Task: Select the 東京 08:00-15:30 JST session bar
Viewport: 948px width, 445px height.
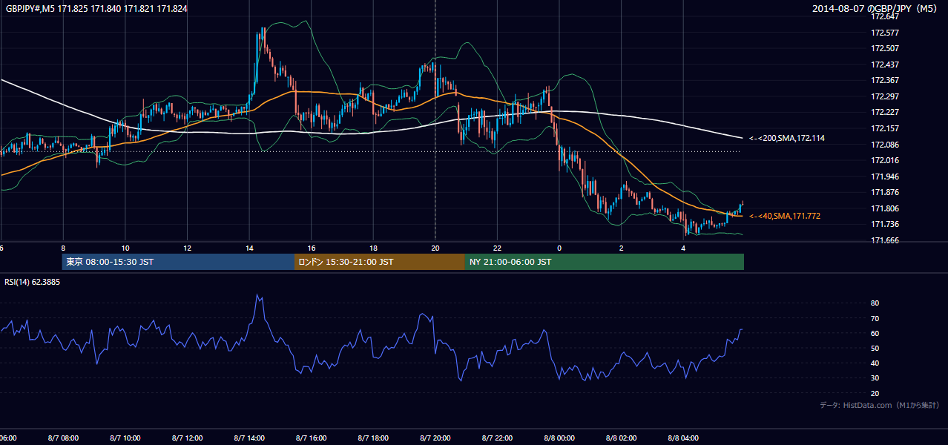Action: point(178,262)
